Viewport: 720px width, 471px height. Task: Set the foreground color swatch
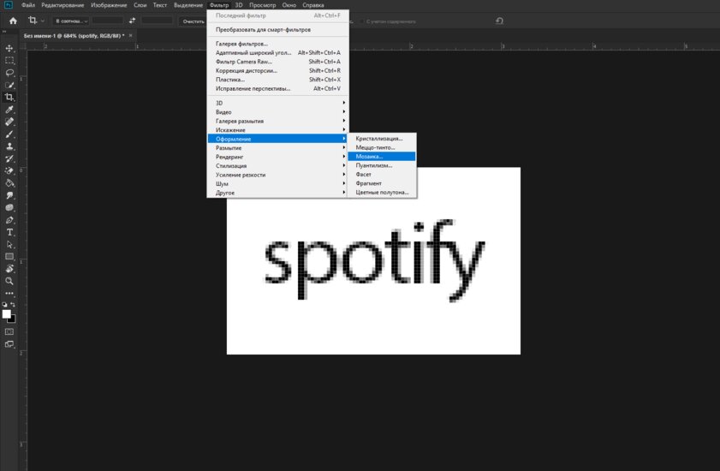point(6,313)
